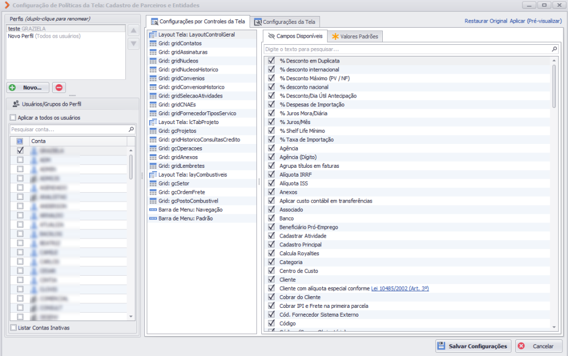
Task: Click Salvar Configurações button
Action: point(473,346)
